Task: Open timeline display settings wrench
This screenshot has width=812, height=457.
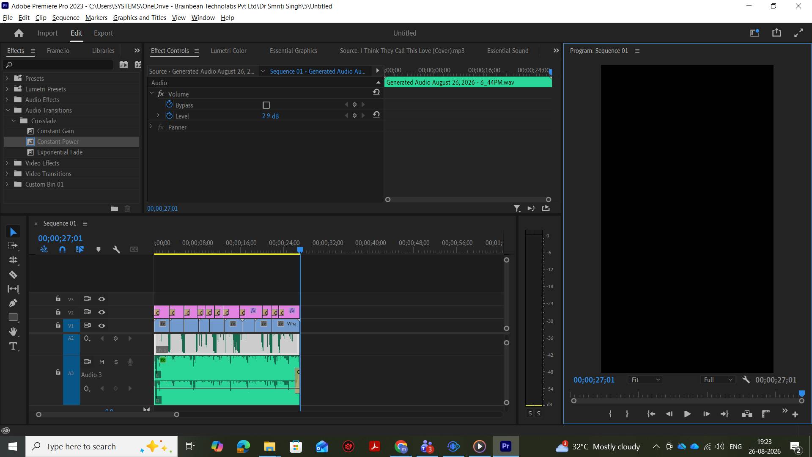Action: coord(116,250)
